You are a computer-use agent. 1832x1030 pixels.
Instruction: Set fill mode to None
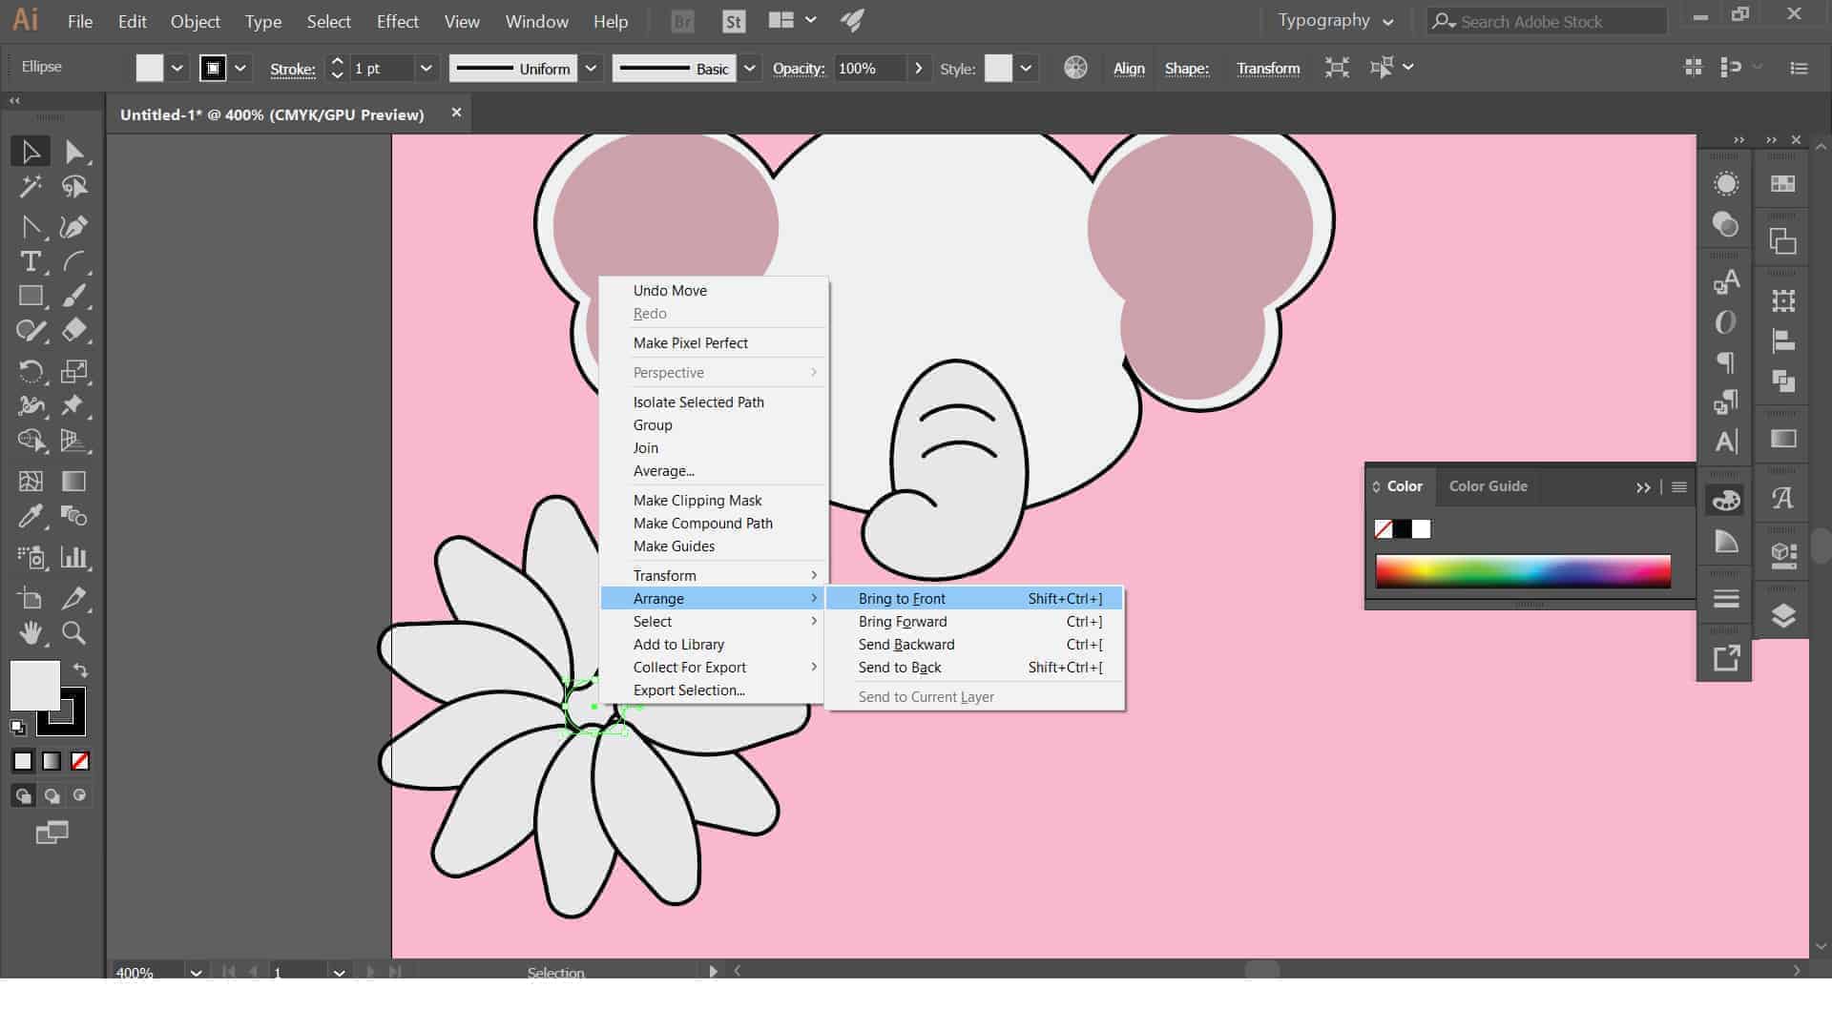tap(80, 761)
